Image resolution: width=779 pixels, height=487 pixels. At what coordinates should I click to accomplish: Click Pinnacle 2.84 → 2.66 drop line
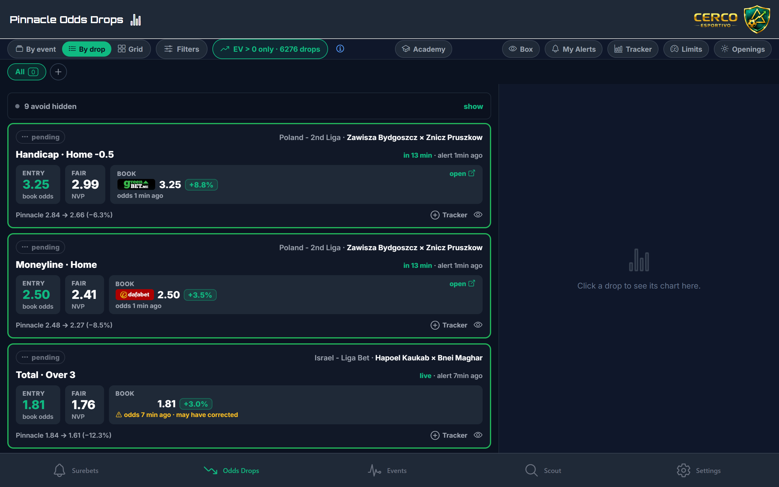[x=64, y=215]
